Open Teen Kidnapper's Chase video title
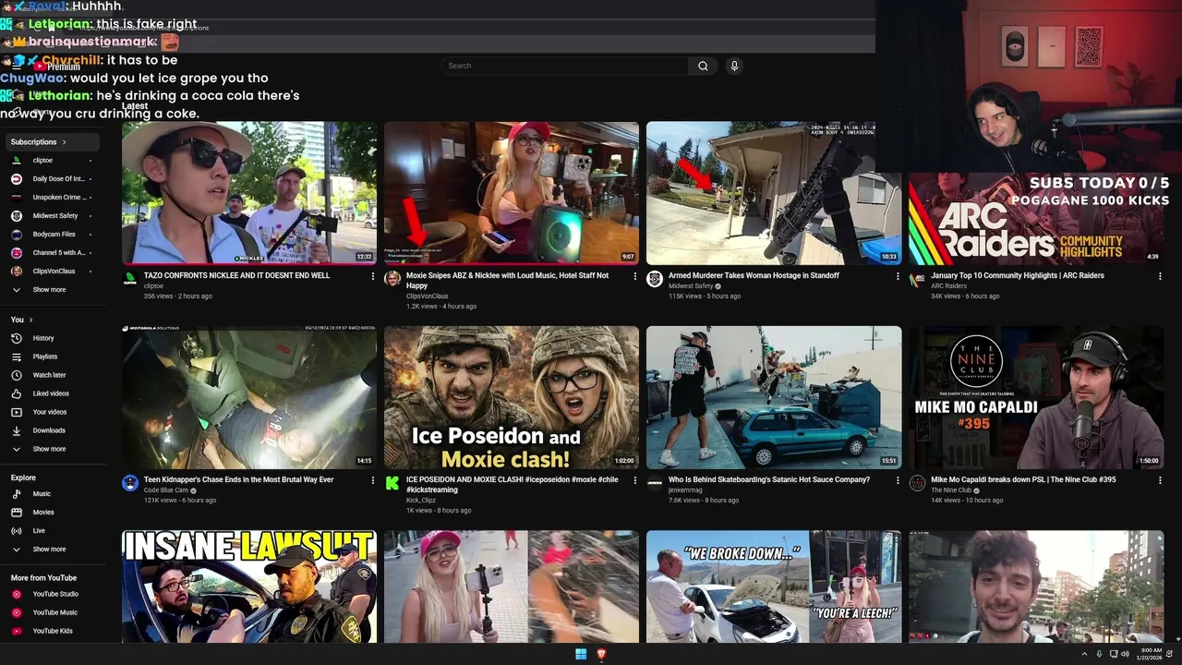 point(238,479)
